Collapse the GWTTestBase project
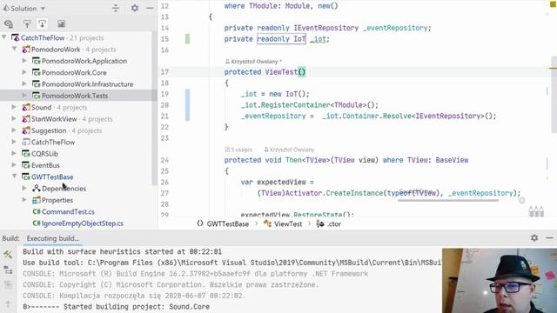Screen dimensions: 557x313 [x=15, y=176]
